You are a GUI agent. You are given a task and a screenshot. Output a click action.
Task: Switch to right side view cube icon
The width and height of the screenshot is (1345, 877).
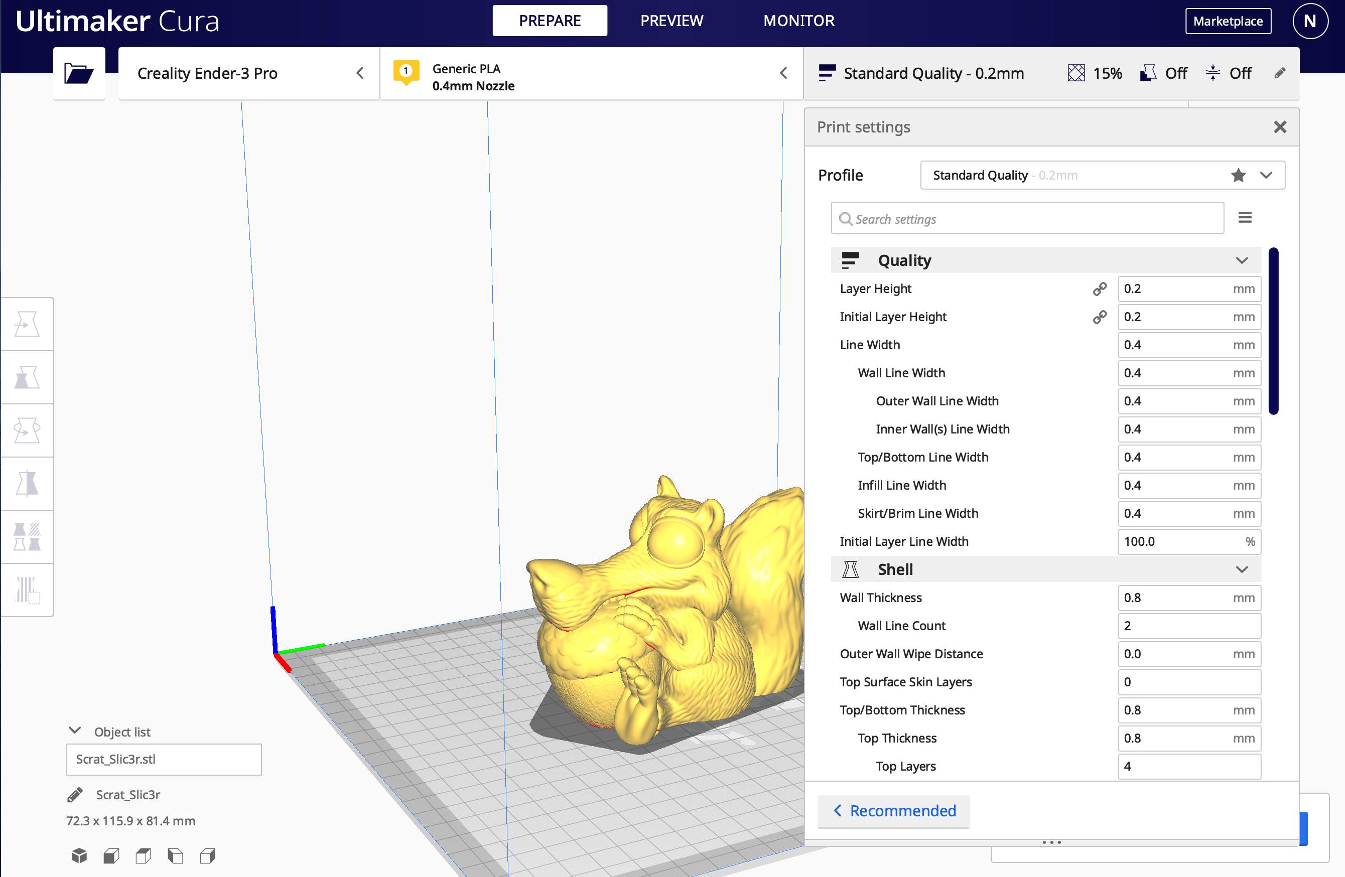pyautogui.click(x=208, y=856)
